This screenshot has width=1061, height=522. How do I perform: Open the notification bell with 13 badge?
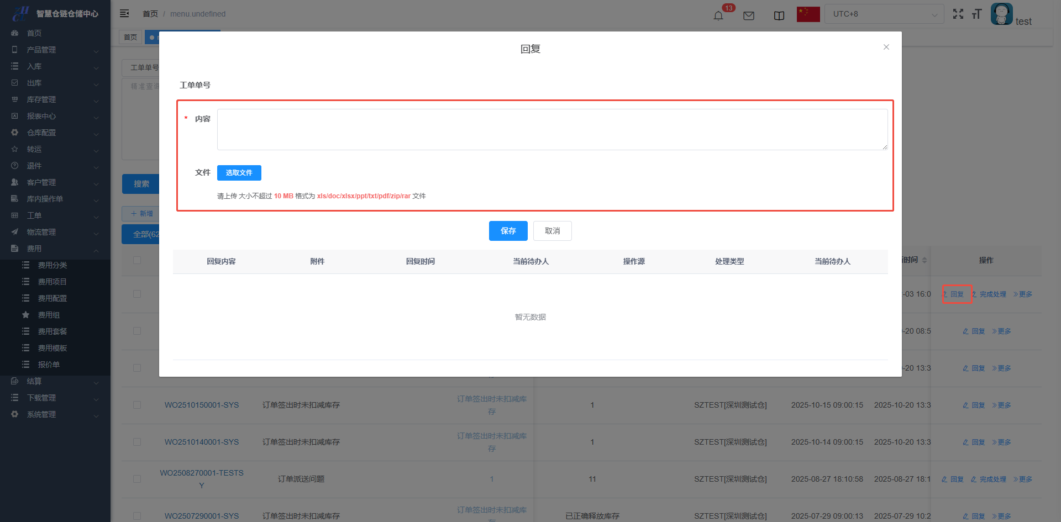[718, 15]
